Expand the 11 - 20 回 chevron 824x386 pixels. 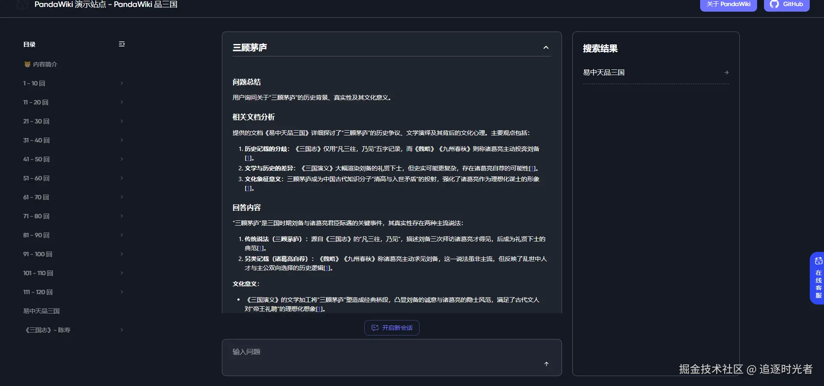click(122, 102)
